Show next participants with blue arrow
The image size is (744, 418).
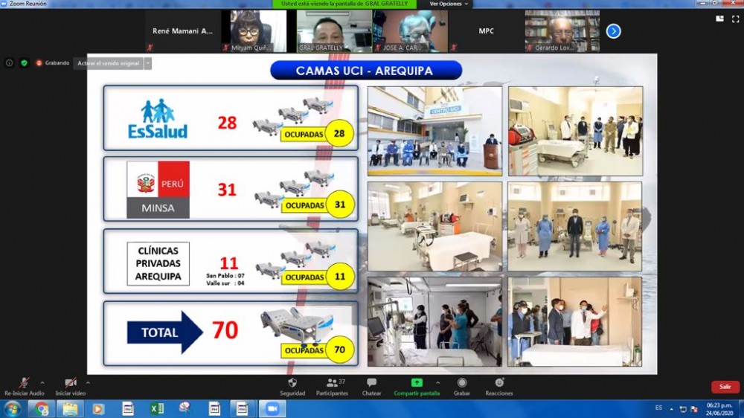coord(613,31)
